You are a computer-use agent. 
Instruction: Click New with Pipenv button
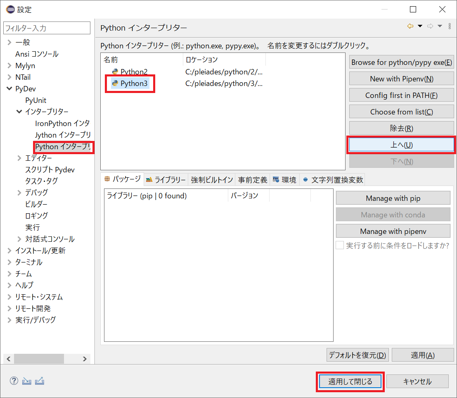(x=401, y=79)
